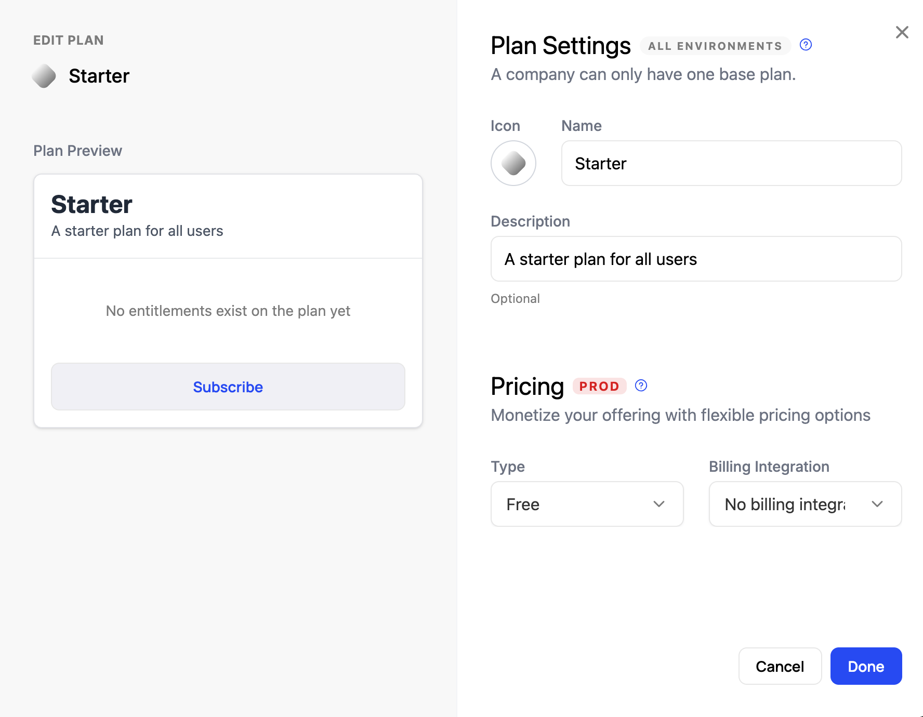Click the ALL ENVIRONMENTS badge
The height and width of the screenshot is (717, 923).
click(x=715, y=46)
